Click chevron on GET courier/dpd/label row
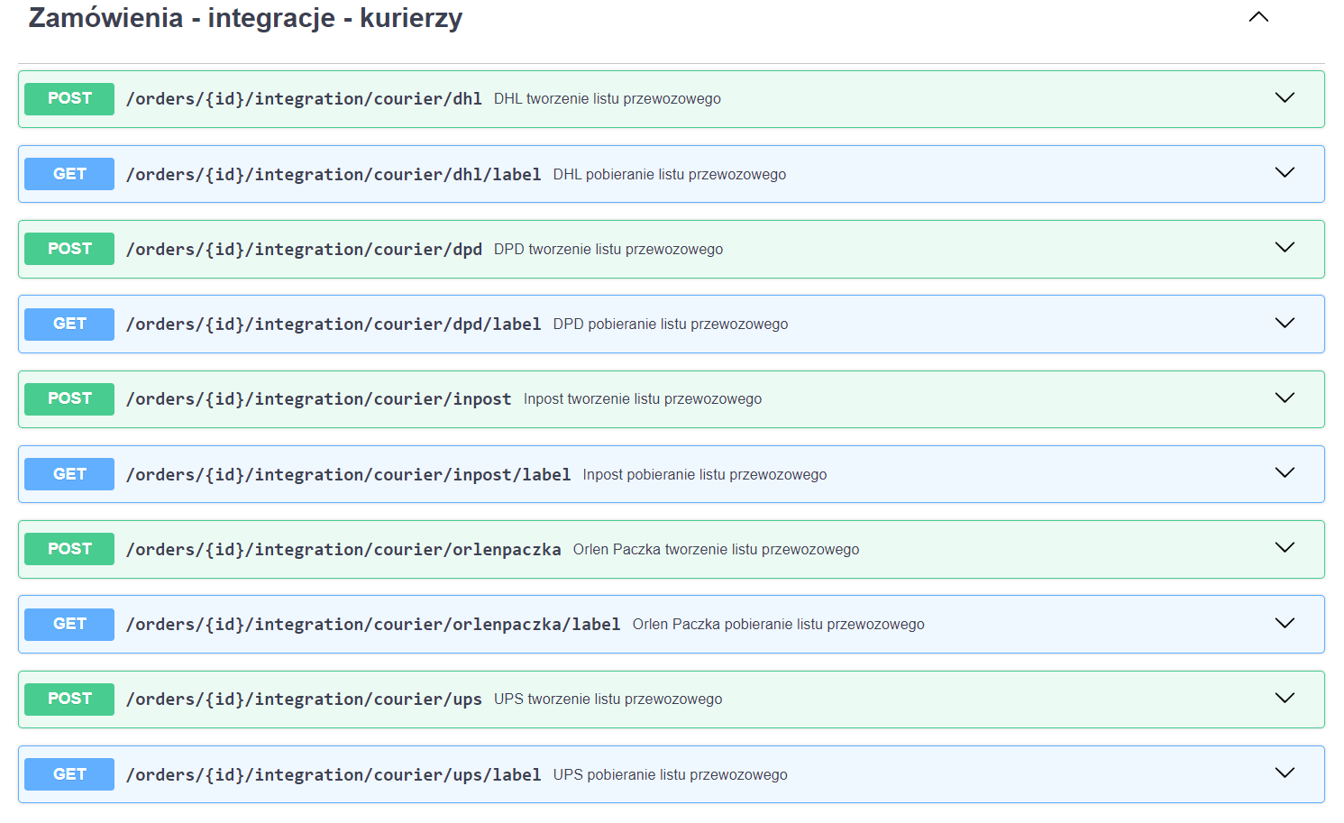This screenshot has height=823, width=1344. click(1285, 324)
